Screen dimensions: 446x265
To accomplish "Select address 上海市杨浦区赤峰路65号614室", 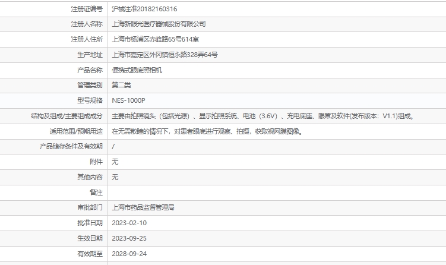I will click(x=156, y=39).
